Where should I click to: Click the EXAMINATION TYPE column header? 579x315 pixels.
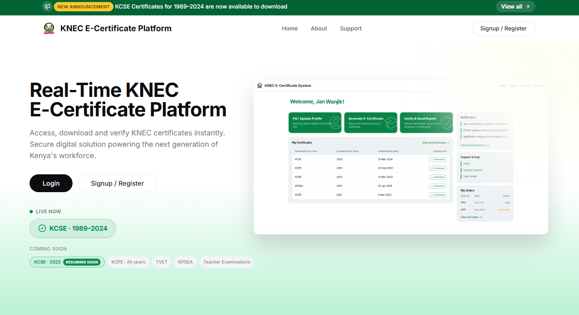tap(306, 151)
